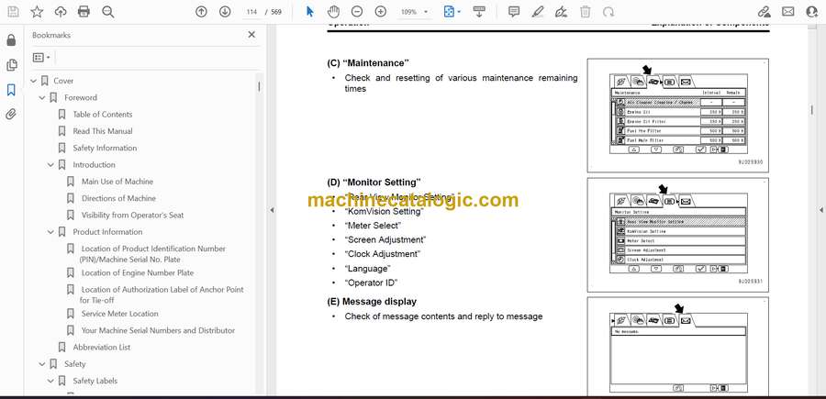Image resolution: width=826 pixels, height=399 pixels.
Task: Click the scrolling mode keyboard icon
Action: 479,12
